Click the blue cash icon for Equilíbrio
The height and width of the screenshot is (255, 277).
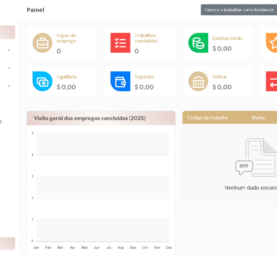(x=42, y=81)
